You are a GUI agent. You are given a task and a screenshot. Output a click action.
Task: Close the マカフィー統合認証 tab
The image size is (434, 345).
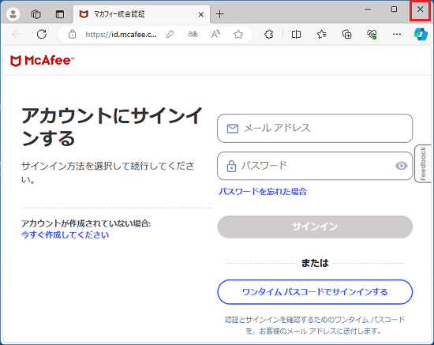click(x=201, y=14)
